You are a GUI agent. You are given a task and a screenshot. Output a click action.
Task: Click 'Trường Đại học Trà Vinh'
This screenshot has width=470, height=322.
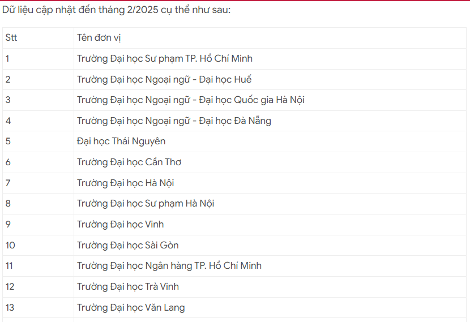[128, 286]
